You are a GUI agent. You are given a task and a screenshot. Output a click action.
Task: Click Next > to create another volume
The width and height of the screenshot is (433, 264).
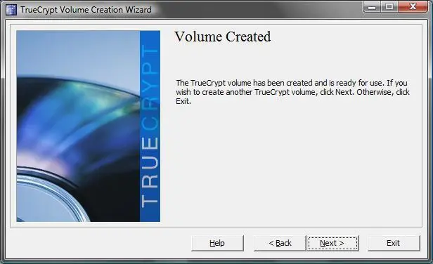pyautogui.click(x=332, y=243)
